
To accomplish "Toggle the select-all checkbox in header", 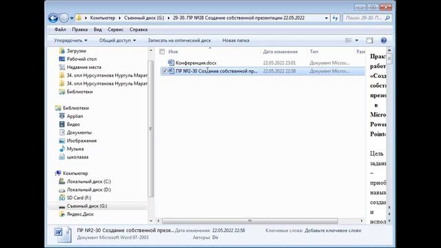I will [162, 52].
